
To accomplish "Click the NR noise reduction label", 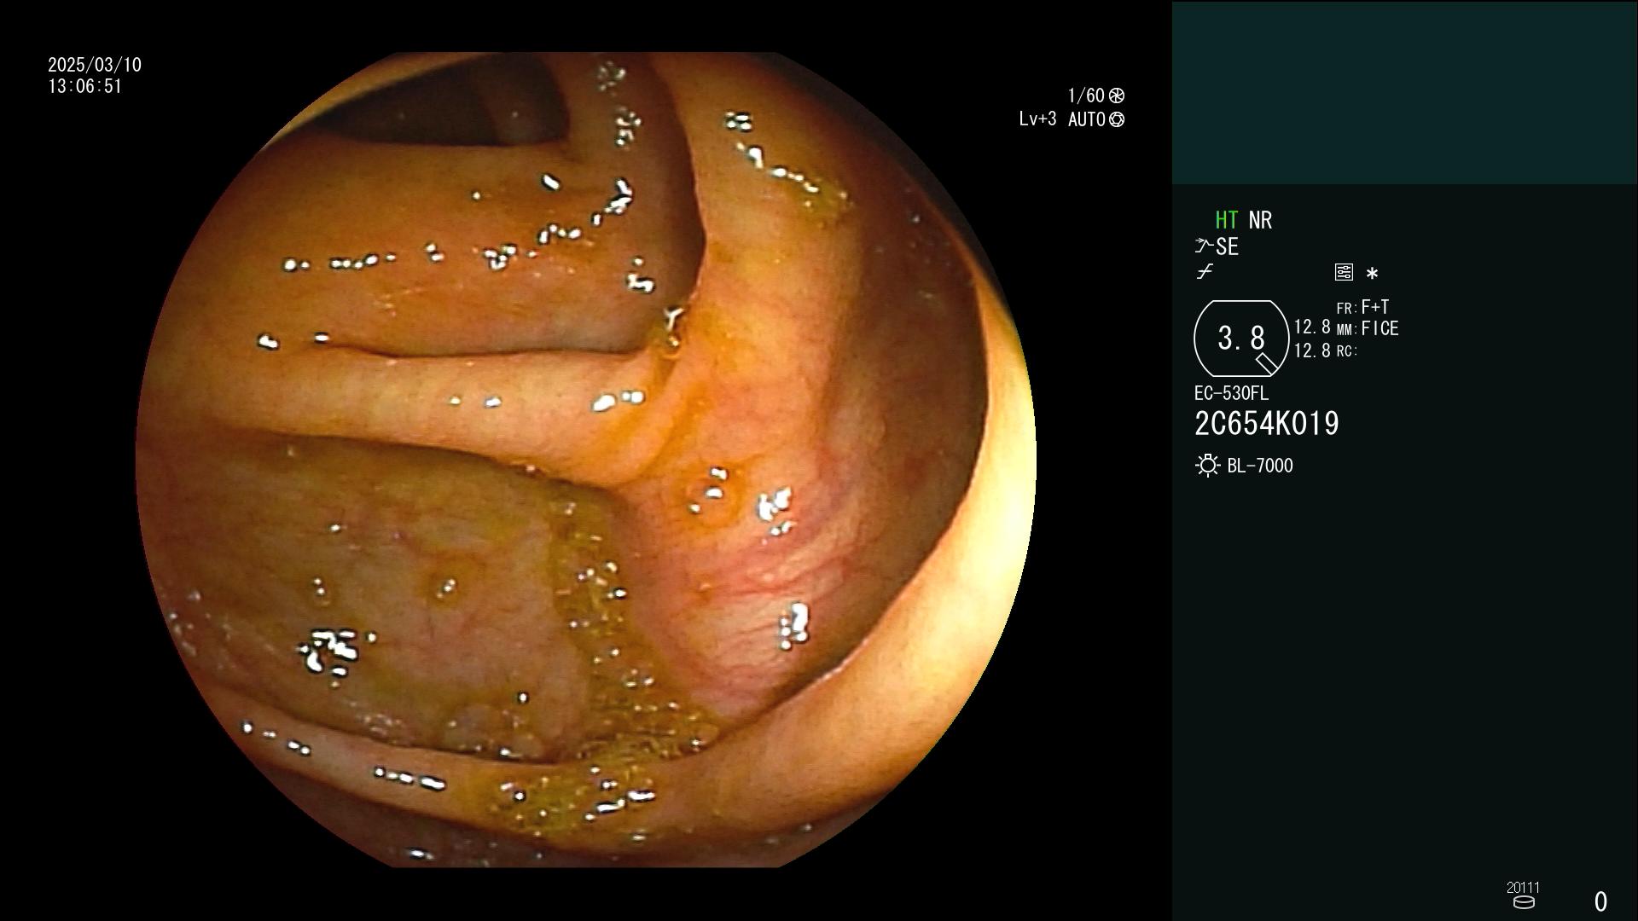I will click(x=1260, y=220).
